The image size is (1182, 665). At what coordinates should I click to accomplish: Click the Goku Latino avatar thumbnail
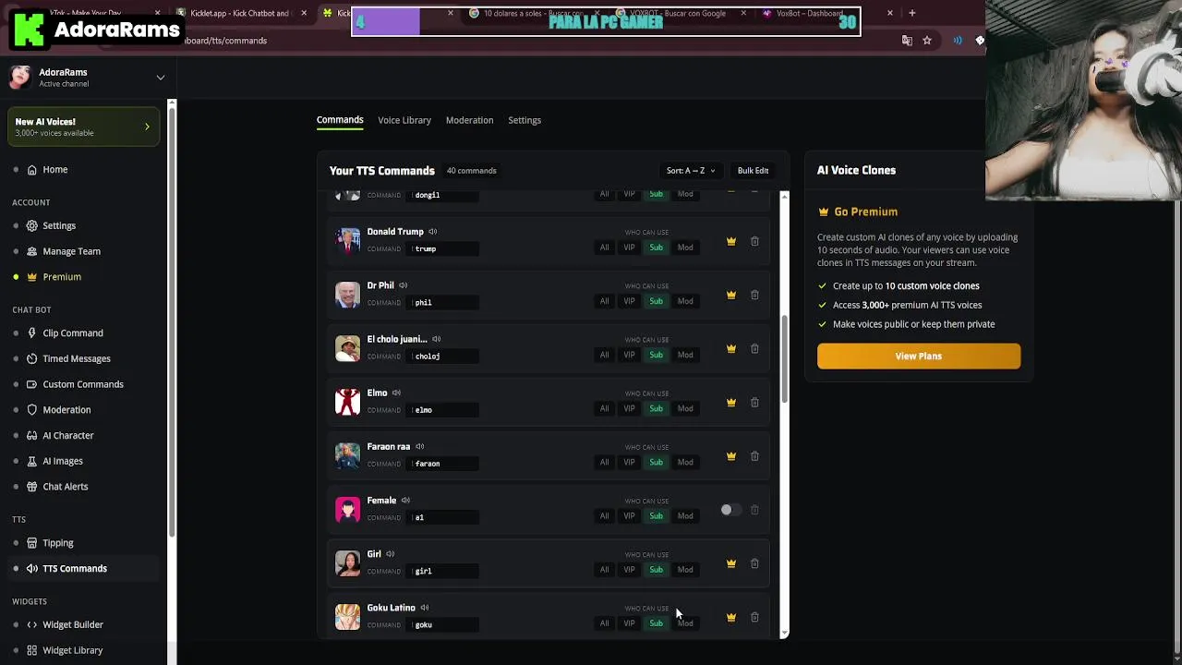[347, 617]
